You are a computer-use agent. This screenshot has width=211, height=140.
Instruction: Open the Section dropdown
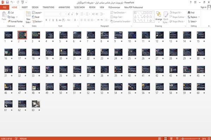tap(37, 21)
